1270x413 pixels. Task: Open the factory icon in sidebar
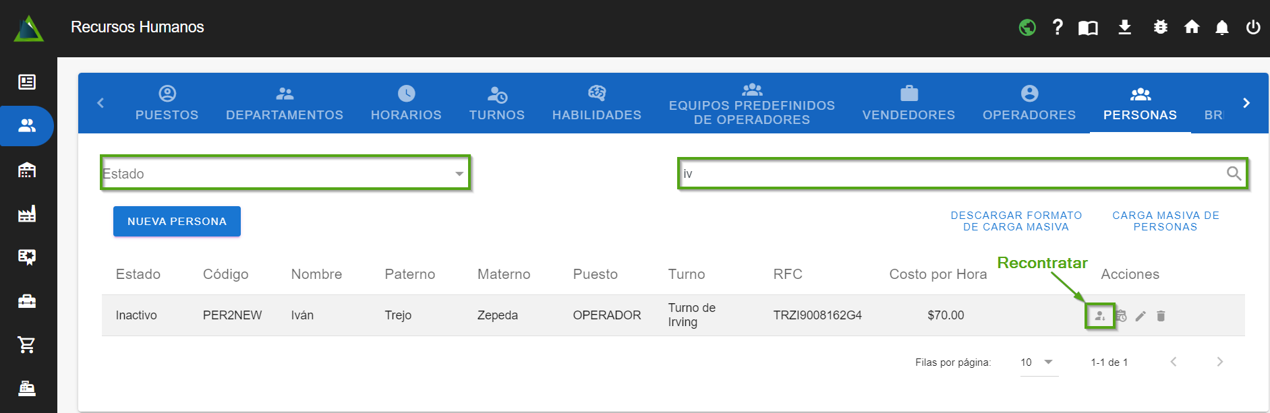27,214
